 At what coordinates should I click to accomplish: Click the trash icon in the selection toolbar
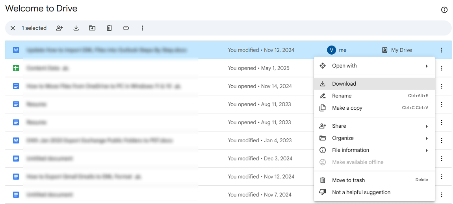pyautogui.click(x=109, y=28)
